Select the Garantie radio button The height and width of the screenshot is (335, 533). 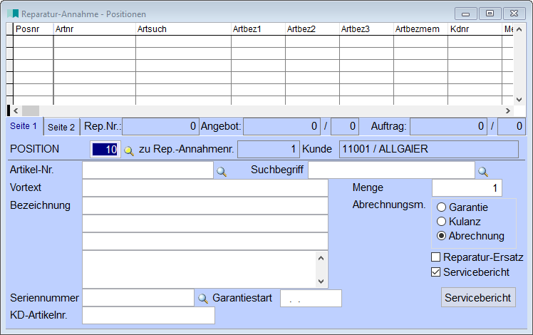click(442, 207)
